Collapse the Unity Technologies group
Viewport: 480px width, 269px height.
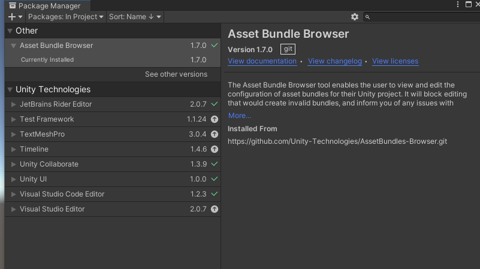click(10, 89)
